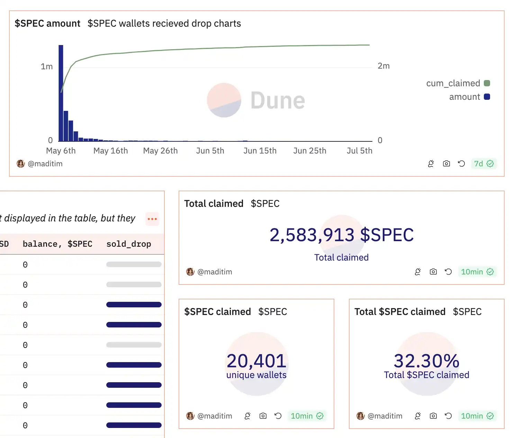
Task: Sort table by balance, $SPEC column
Action: click(x=57, y=244)
